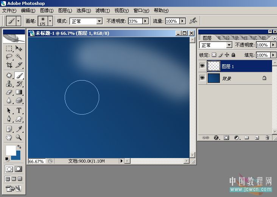Select the 图层 tab in panel
This screenshot has height=197, width=277.
point(207,38)
